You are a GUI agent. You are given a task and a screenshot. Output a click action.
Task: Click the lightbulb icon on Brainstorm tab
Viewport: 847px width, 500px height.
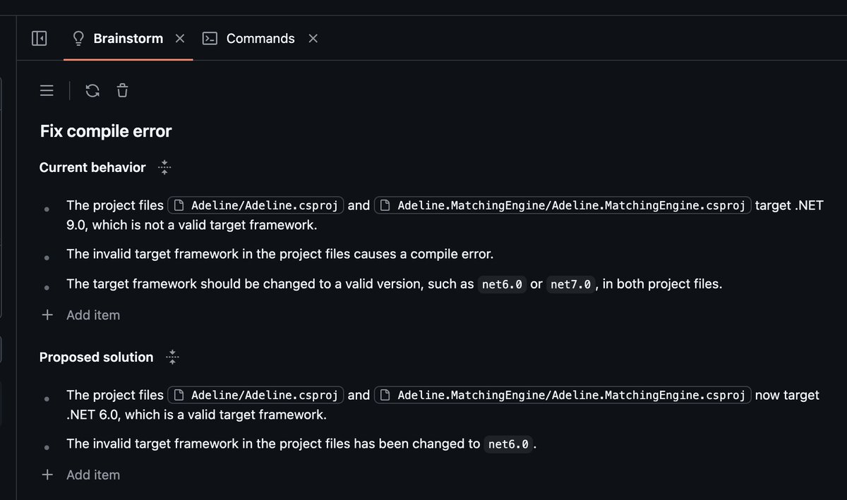tap(78, 38)
